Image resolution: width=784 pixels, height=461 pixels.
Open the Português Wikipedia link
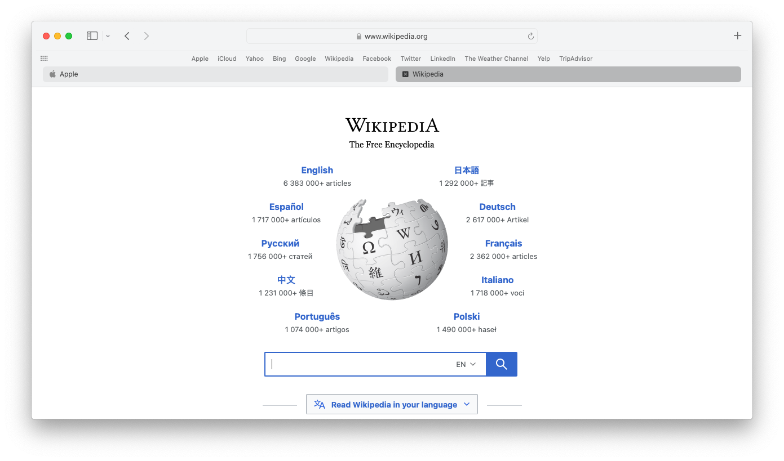tap(317, 316)
